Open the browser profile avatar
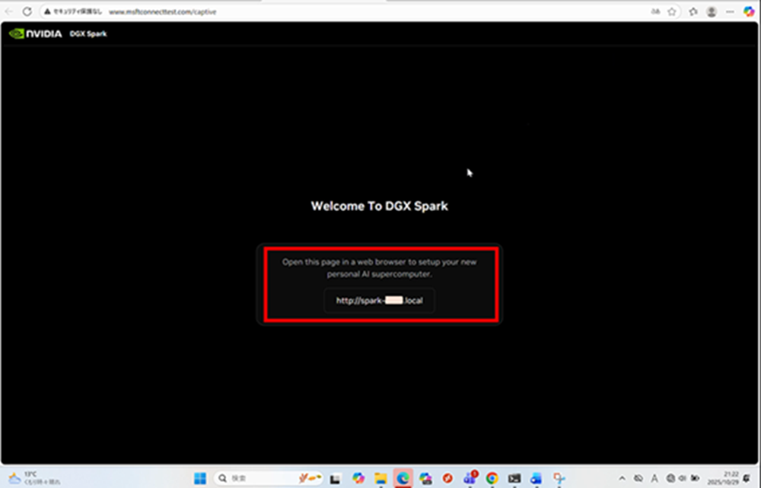Screen dimensions: 761x488 pos(712,12)
